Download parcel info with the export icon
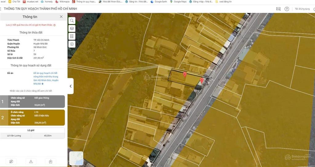The width and height of the screenshot is (315, 167). click(51, 161)
